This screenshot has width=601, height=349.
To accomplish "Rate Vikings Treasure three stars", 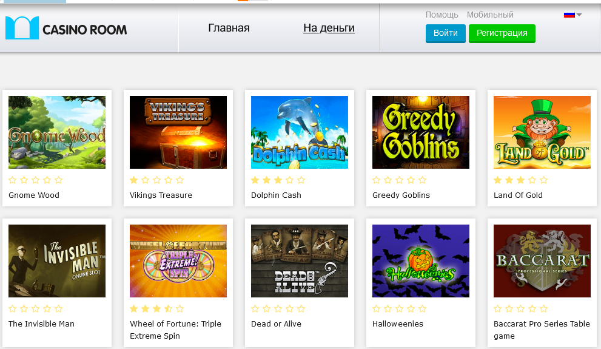I will tap(156, 180).
